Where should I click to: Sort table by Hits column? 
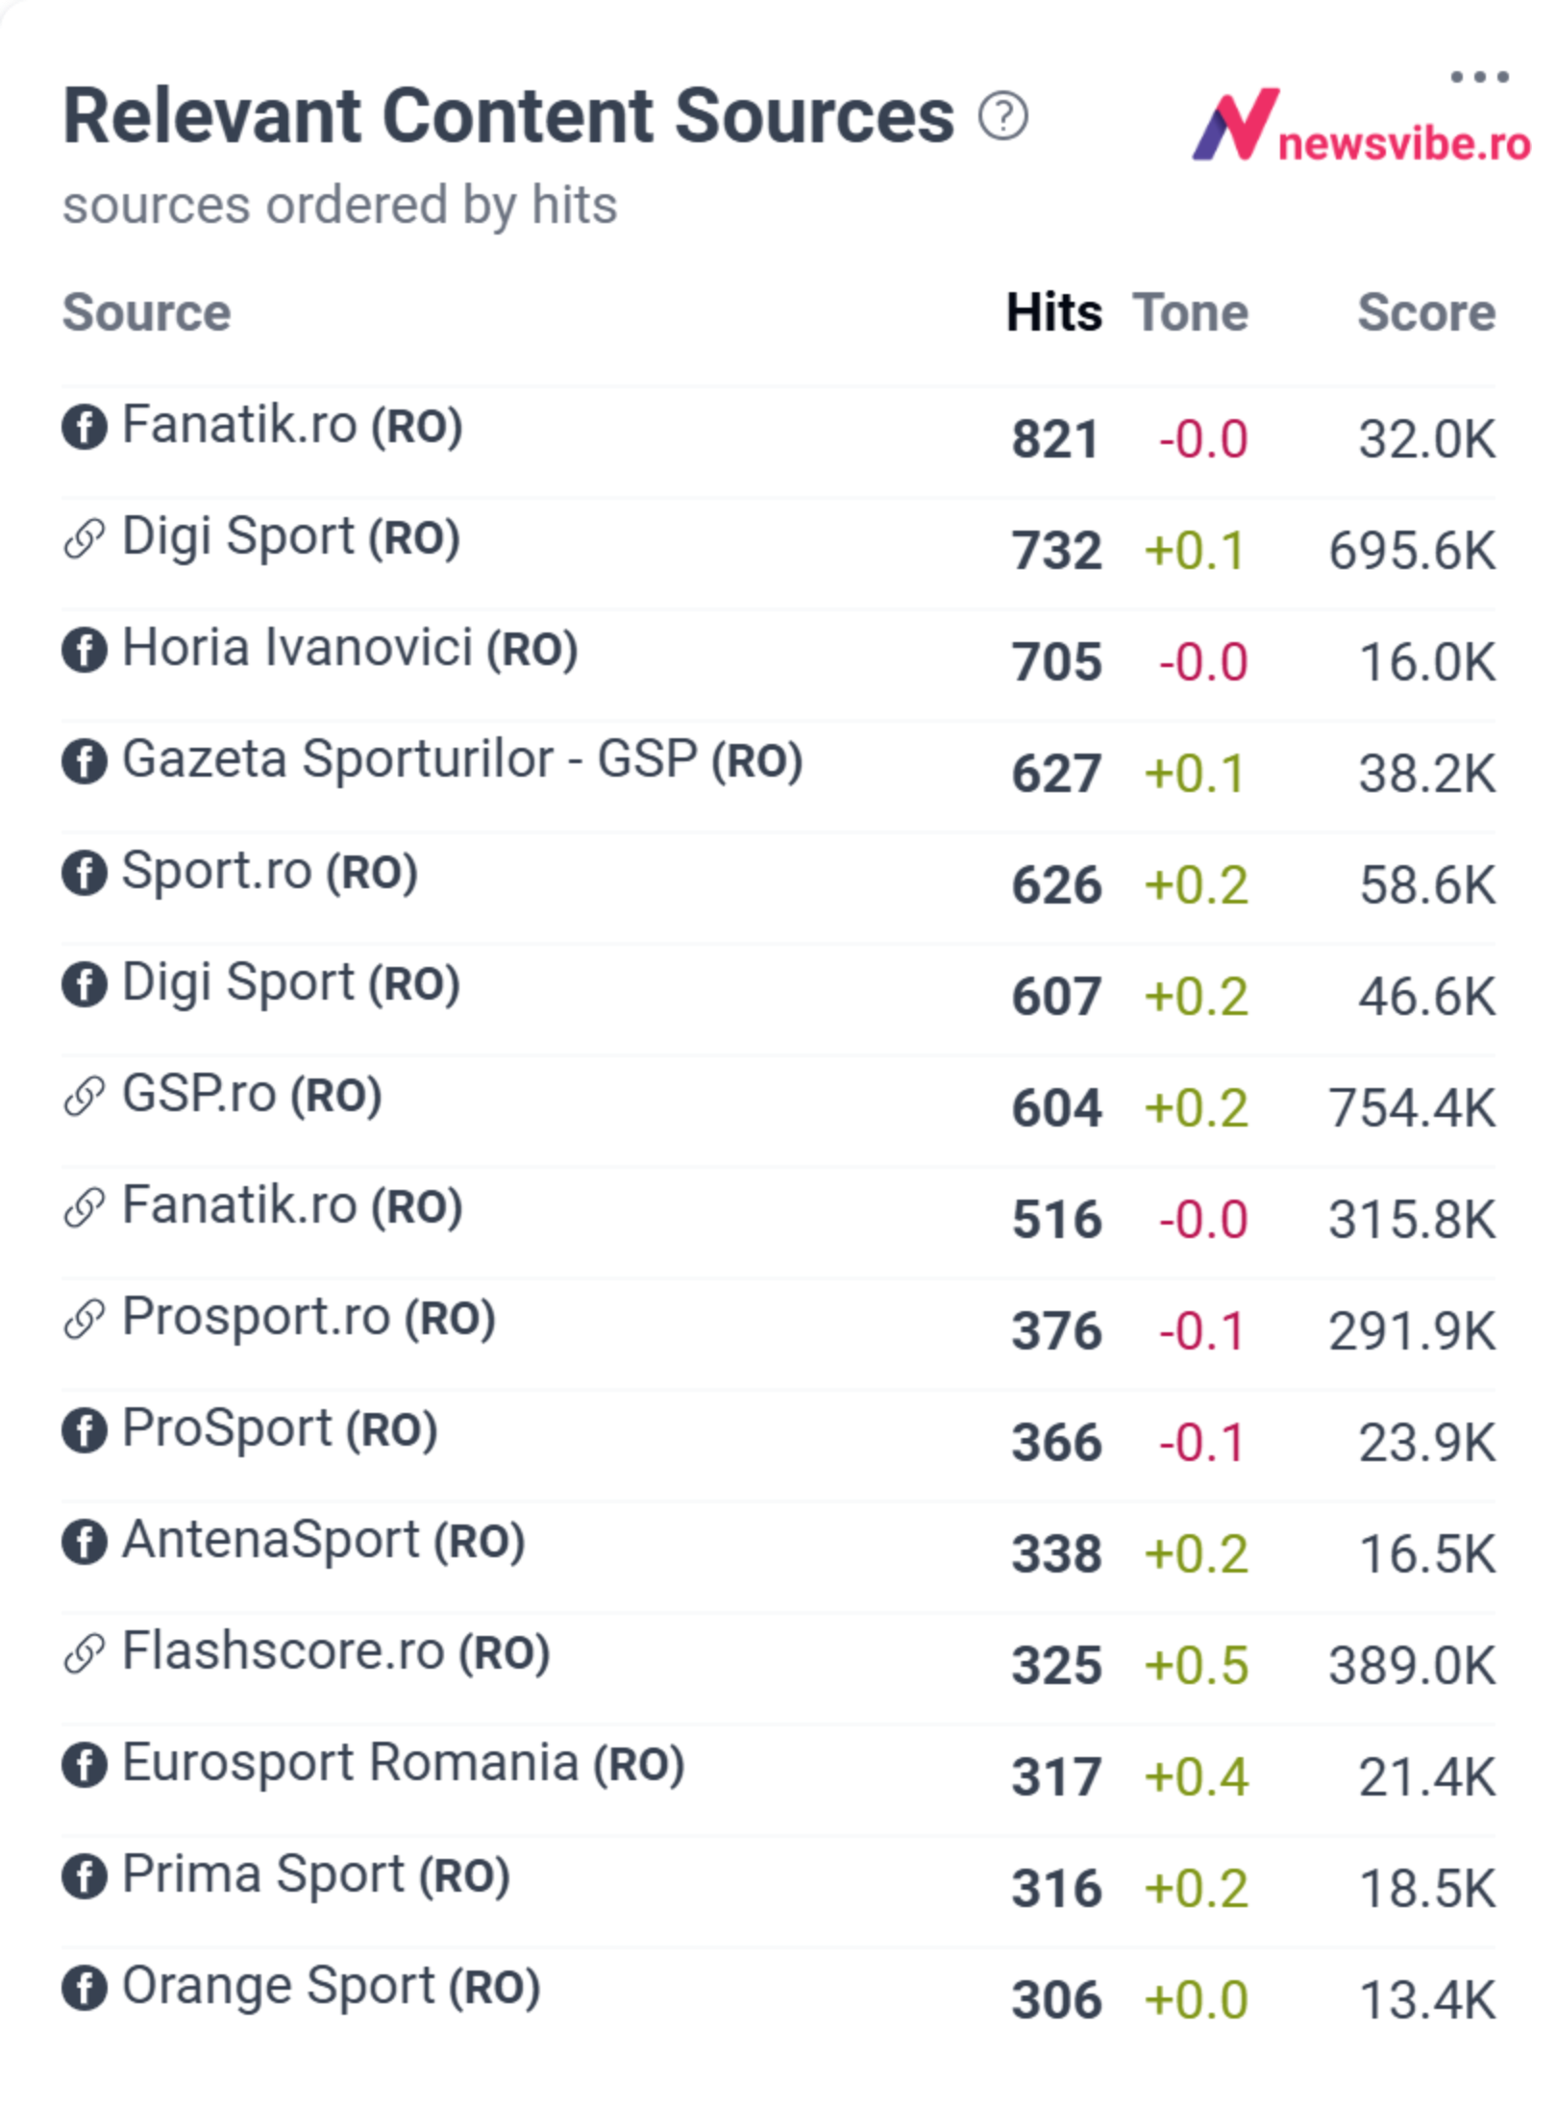pos(1054,312)
